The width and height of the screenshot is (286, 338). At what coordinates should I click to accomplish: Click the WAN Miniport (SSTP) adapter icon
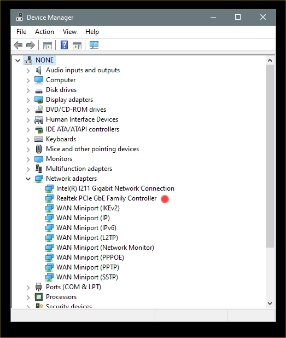pyautogui.click(x=49, y=277)
